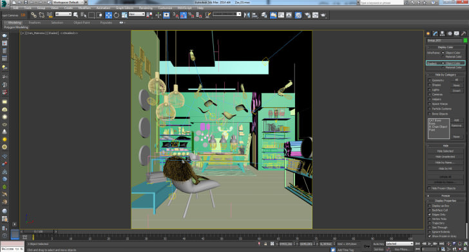Click the save icon in the title bar
Screen dimensions: 469x252
coord(26,3)
